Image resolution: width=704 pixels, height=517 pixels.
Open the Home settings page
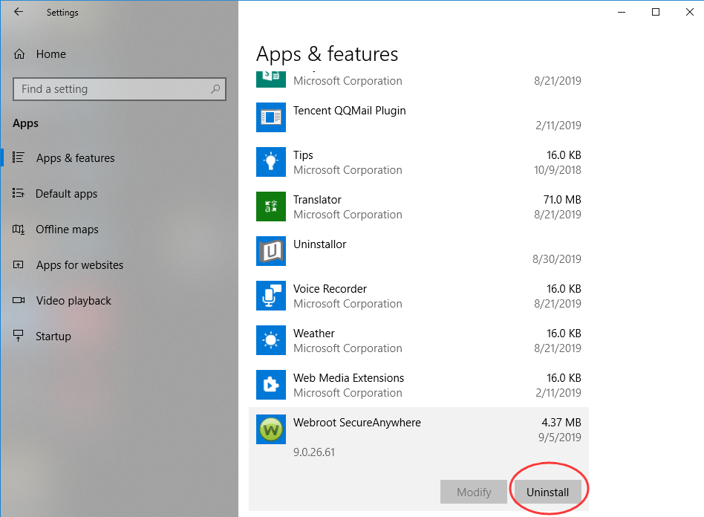pyautogui.click(x=51, y=54)
